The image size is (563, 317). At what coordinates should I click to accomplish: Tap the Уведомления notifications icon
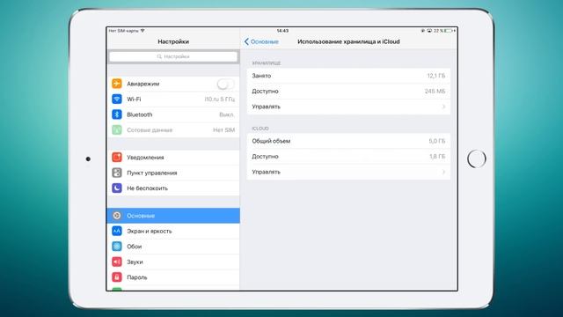click(117, 157)
